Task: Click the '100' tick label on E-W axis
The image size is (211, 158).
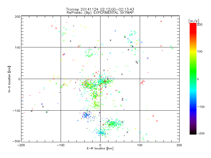Action: click(140, 145)
